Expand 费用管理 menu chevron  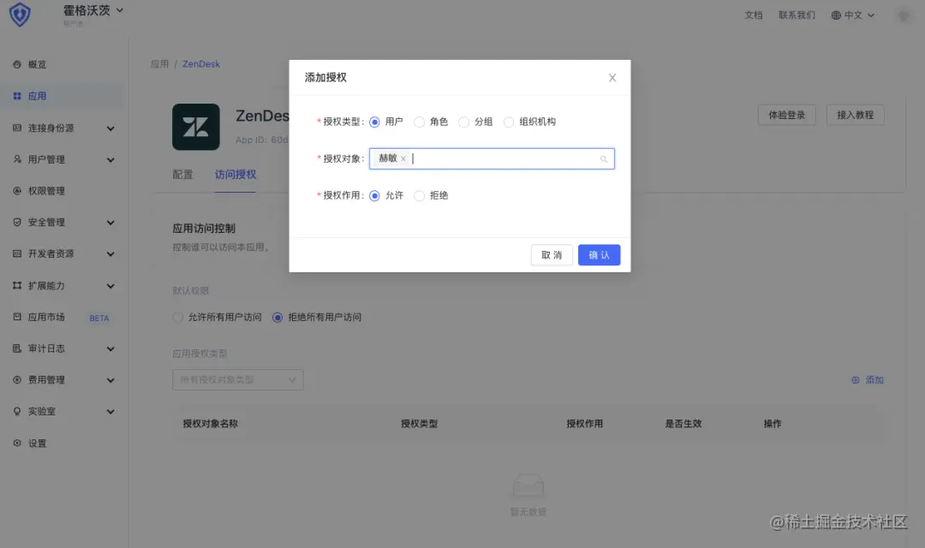point(110,380)
